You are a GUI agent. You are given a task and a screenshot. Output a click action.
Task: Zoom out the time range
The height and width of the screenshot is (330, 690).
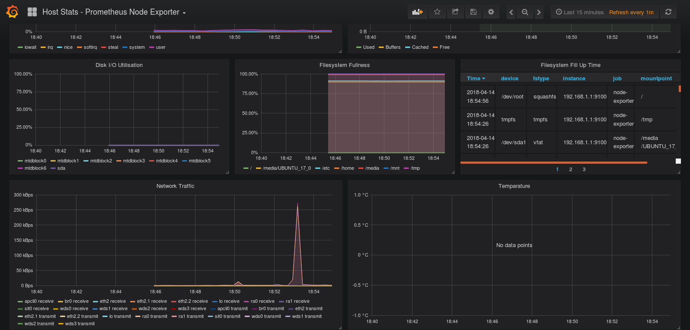click(x=525, y=12)
